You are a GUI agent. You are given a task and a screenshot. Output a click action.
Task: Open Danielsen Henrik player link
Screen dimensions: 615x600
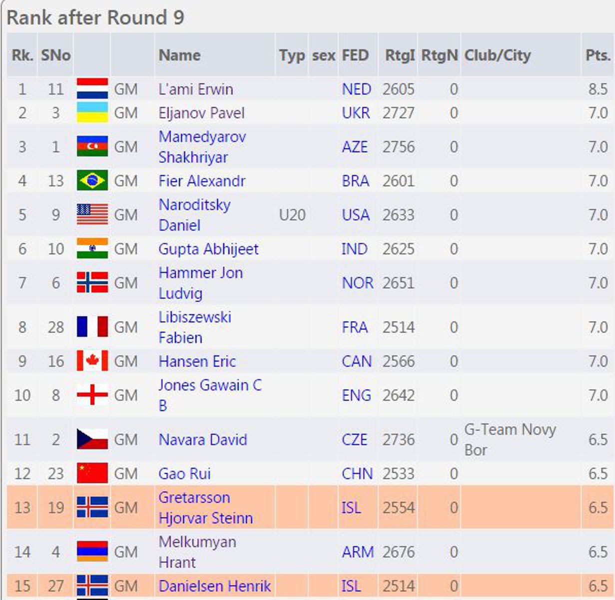214,586
